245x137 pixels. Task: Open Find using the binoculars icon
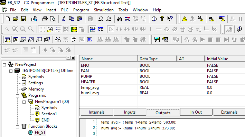coord(120,19)
